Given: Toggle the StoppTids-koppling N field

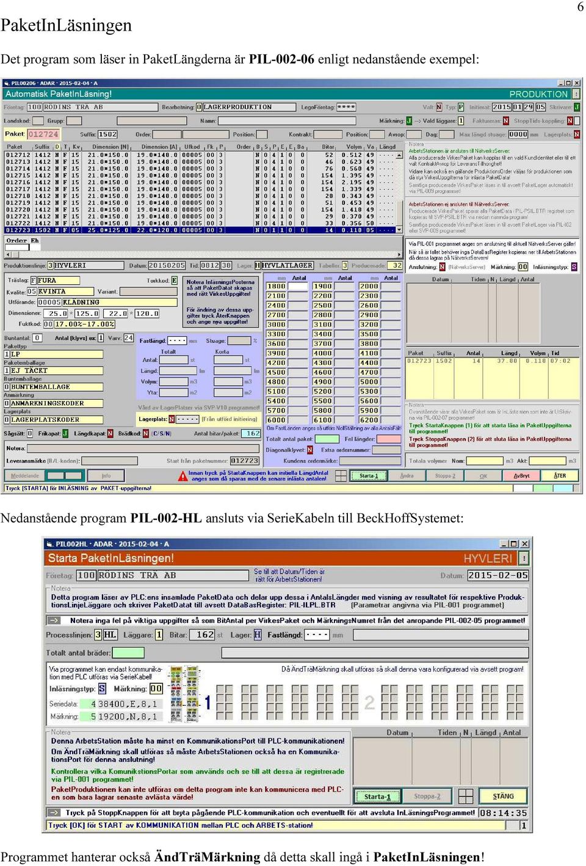Looking at the screenshot, I should 570,121.
